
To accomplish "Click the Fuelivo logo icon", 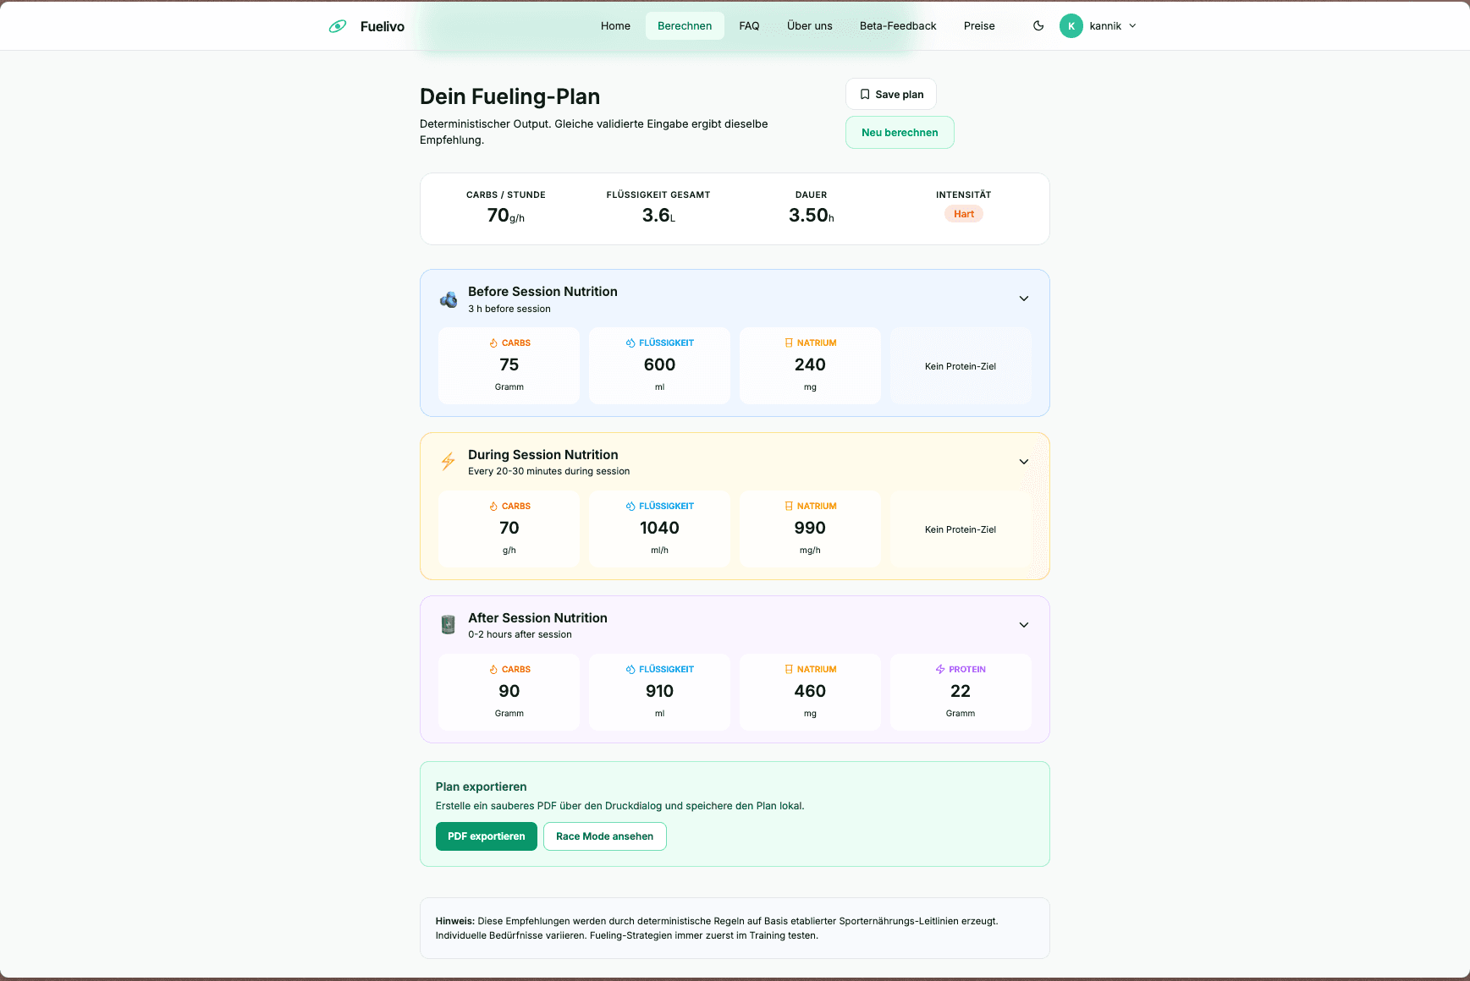I will point(338,26).
